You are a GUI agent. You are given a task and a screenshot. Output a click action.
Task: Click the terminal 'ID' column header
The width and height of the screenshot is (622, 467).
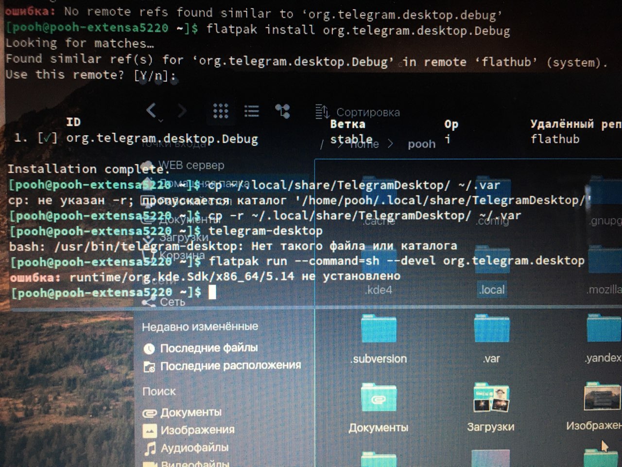click(73, 122)
